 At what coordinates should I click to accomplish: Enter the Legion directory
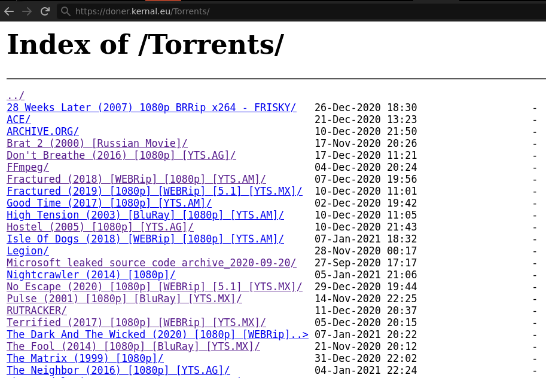point(28,251)
